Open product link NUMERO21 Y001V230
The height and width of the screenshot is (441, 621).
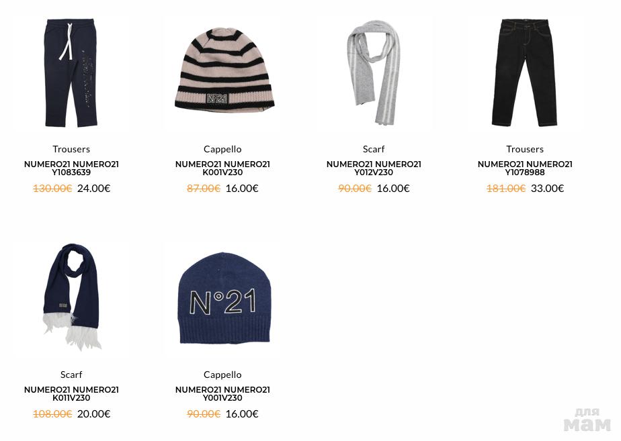[x=222, y=393]
